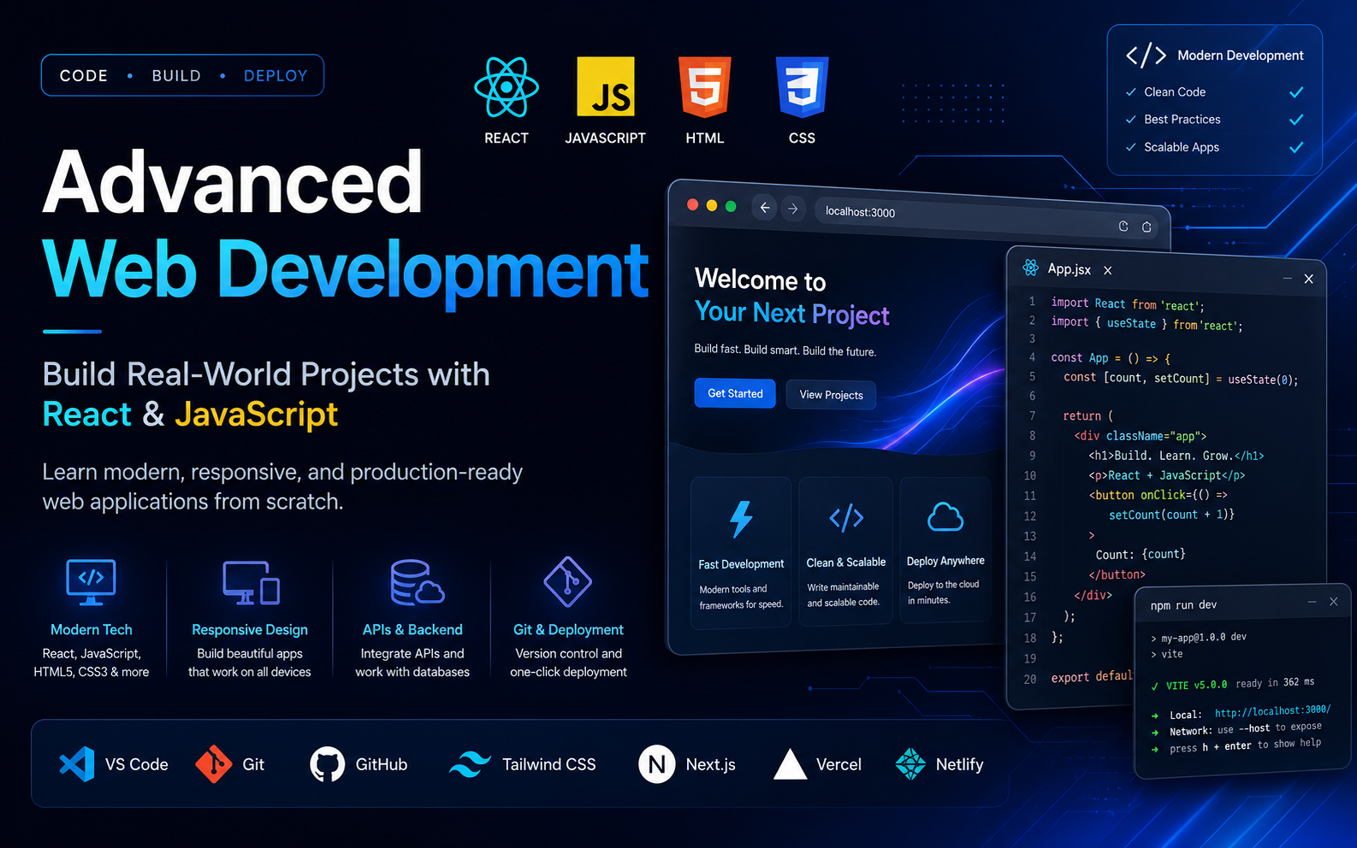Click the GitHub octocat logo
The image size is (1357, 848).
328,764
